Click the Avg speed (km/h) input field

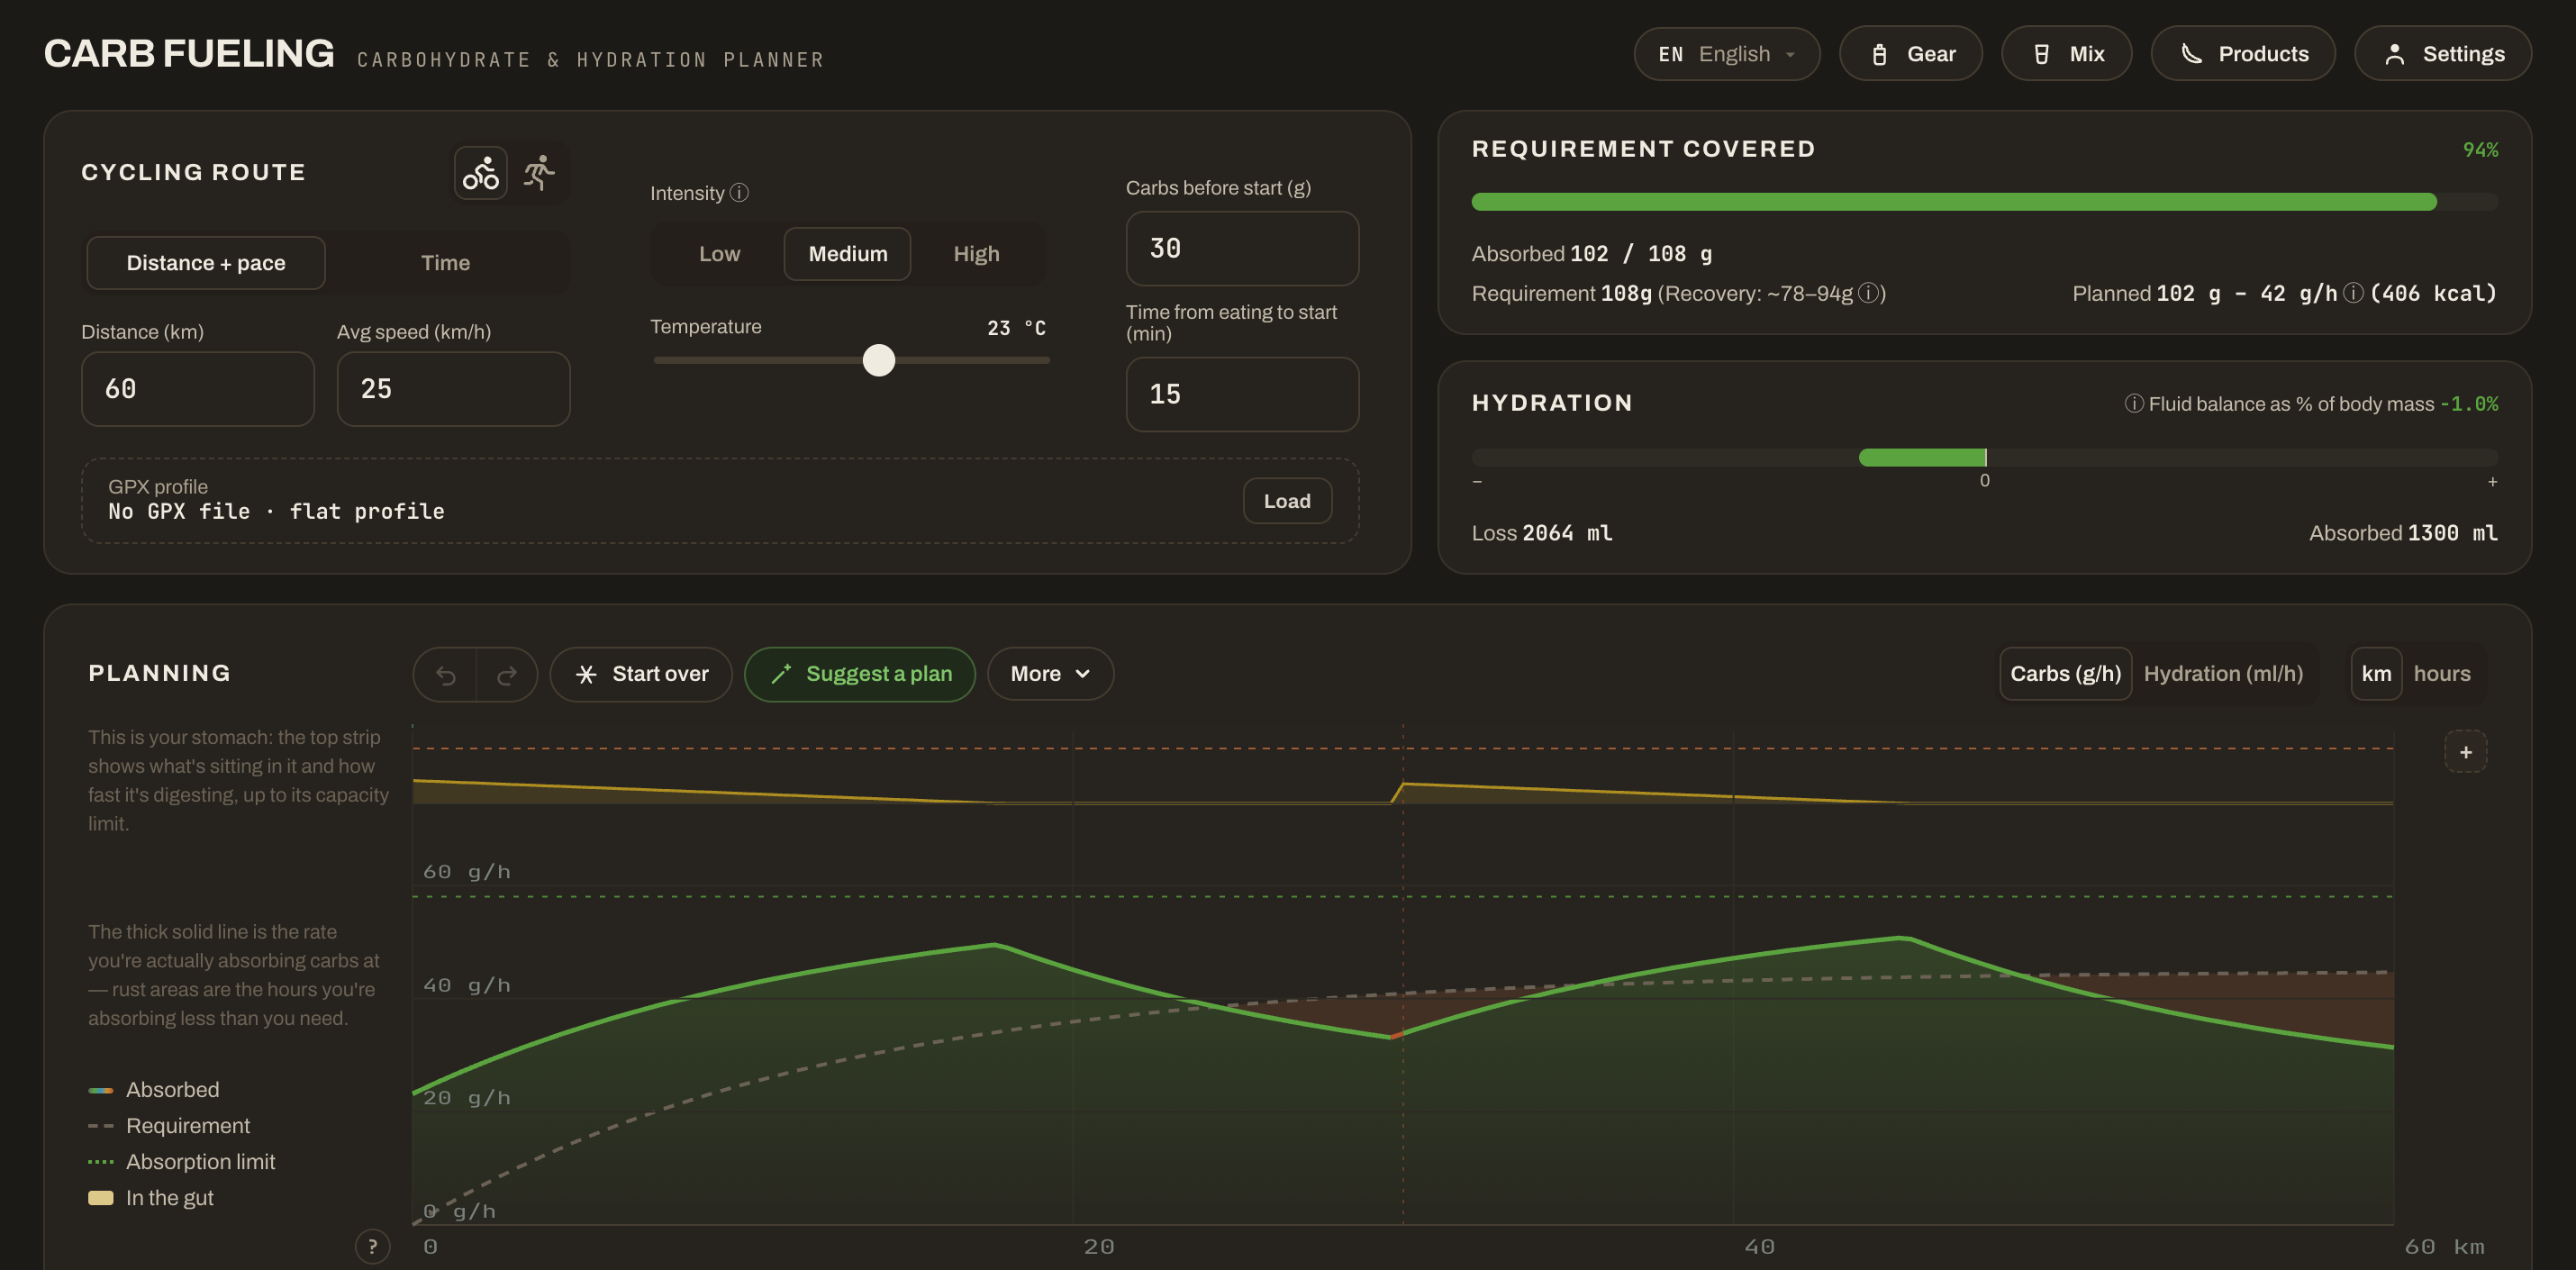pyautogui.click(x=453, y=389)
